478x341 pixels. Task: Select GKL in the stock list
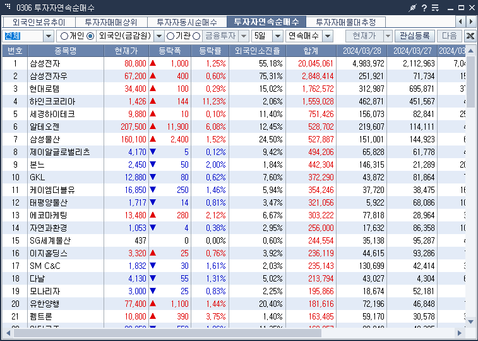click(x=37, y=178)
